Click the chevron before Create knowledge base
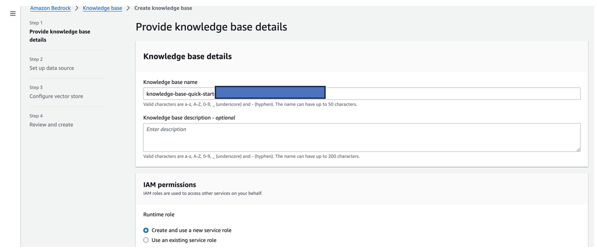 (x=128, y=8)
